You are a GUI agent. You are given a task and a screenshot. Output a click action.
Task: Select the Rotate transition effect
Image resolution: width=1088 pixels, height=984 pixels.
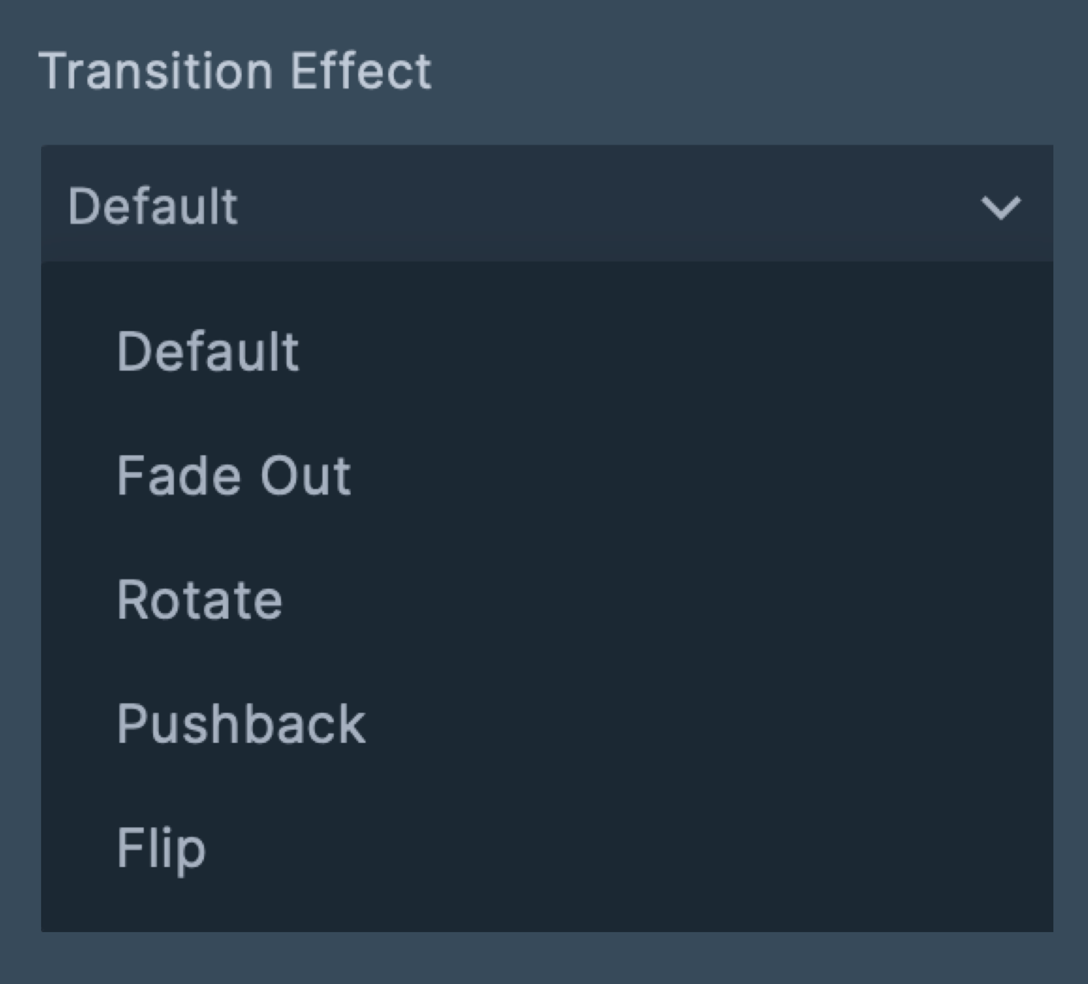[x=200, y=600]
